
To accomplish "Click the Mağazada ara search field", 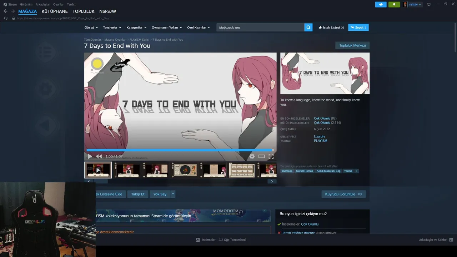I will [261, 27].
